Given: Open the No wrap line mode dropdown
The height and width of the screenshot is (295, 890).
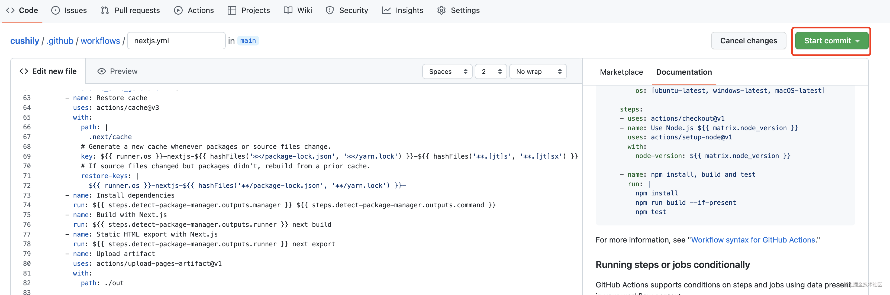Looking at the screenshot, I should pyautogui.click(x=538, y=71).
